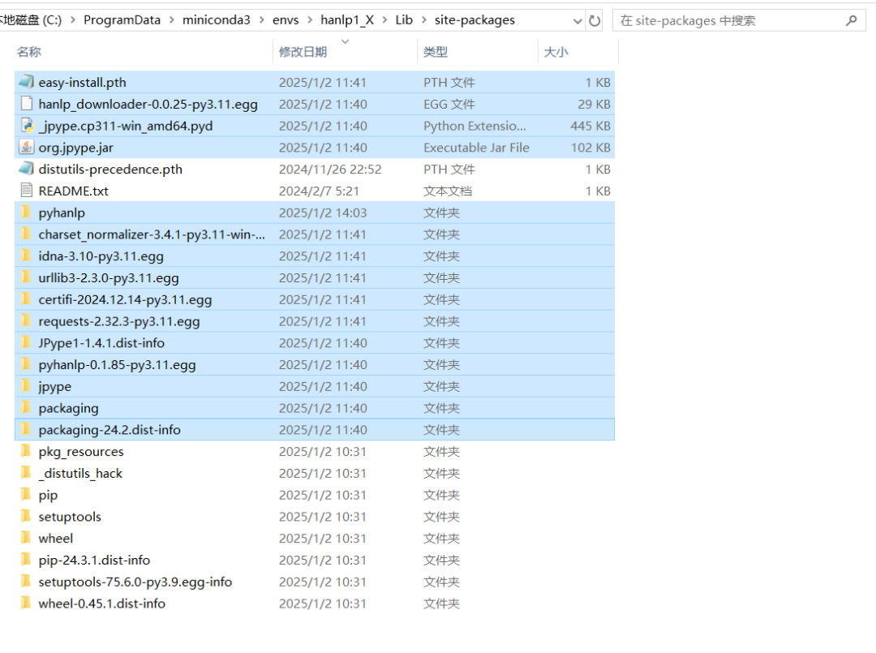
Task: Click the _distutils_hack folder icon
Action: pos(26,473)
